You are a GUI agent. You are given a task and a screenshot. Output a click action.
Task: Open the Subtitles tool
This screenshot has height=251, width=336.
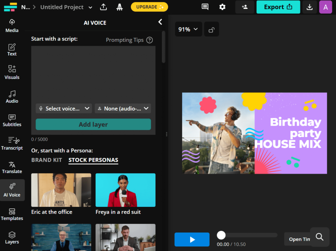point(12,120)
